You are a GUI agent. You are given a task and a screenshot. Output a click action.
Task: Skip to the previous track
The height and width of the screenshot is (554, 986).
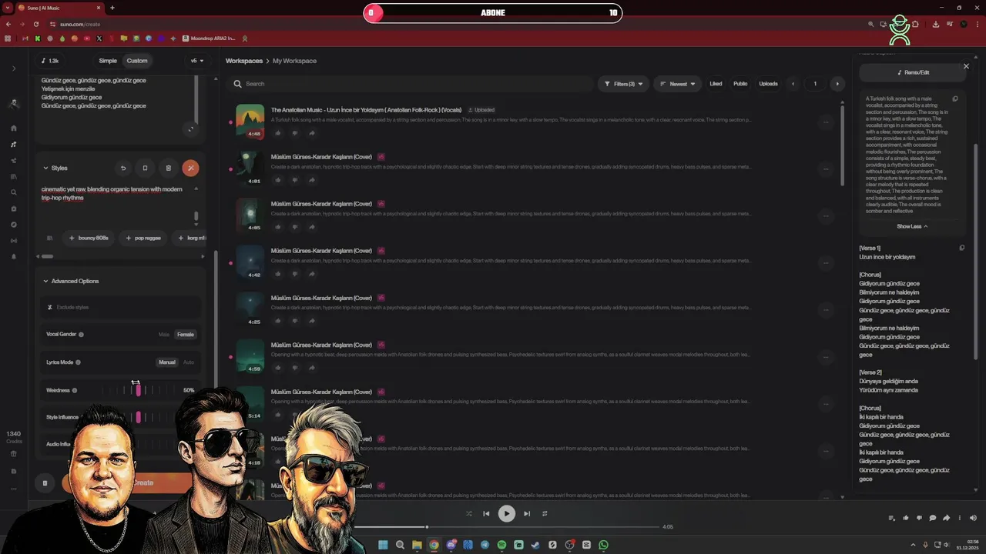tap(486, 513)
